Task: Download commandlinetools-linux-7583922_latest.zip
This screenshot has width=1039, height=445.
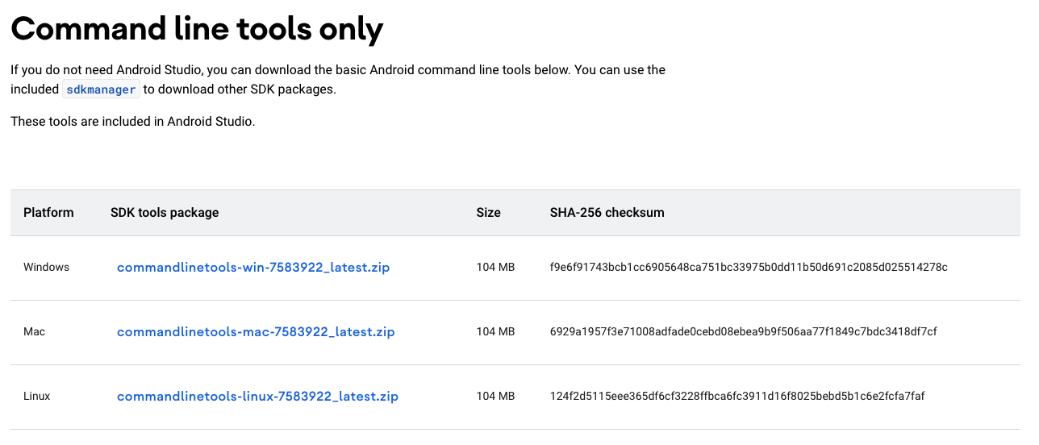Action: 257,397
